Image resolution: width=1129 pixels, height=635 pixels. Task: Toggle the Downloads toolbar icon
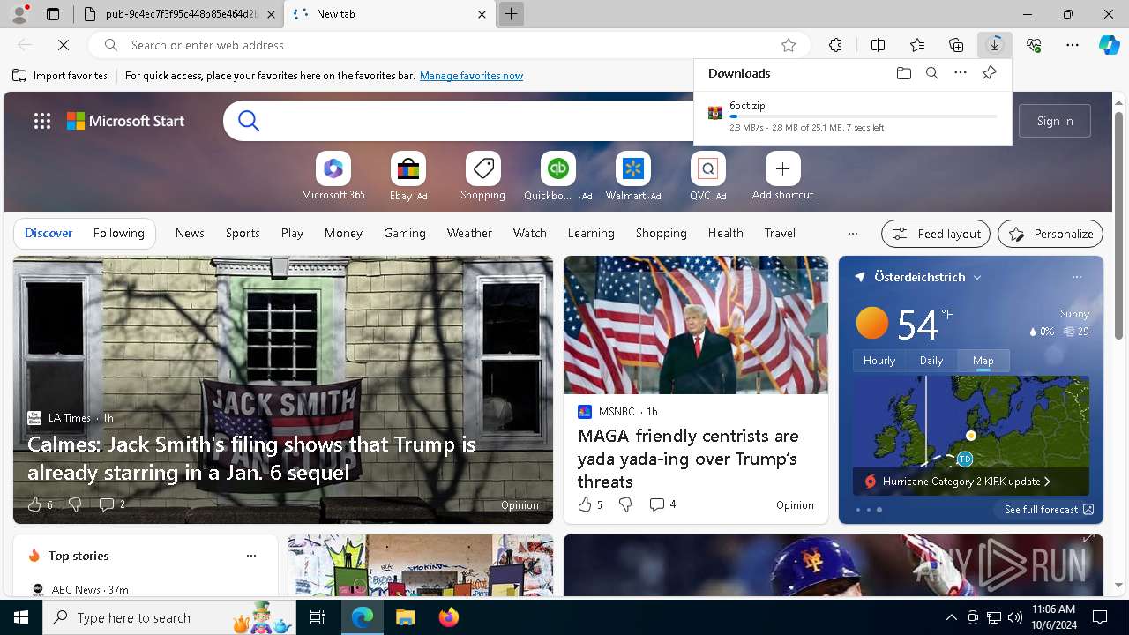995,45
